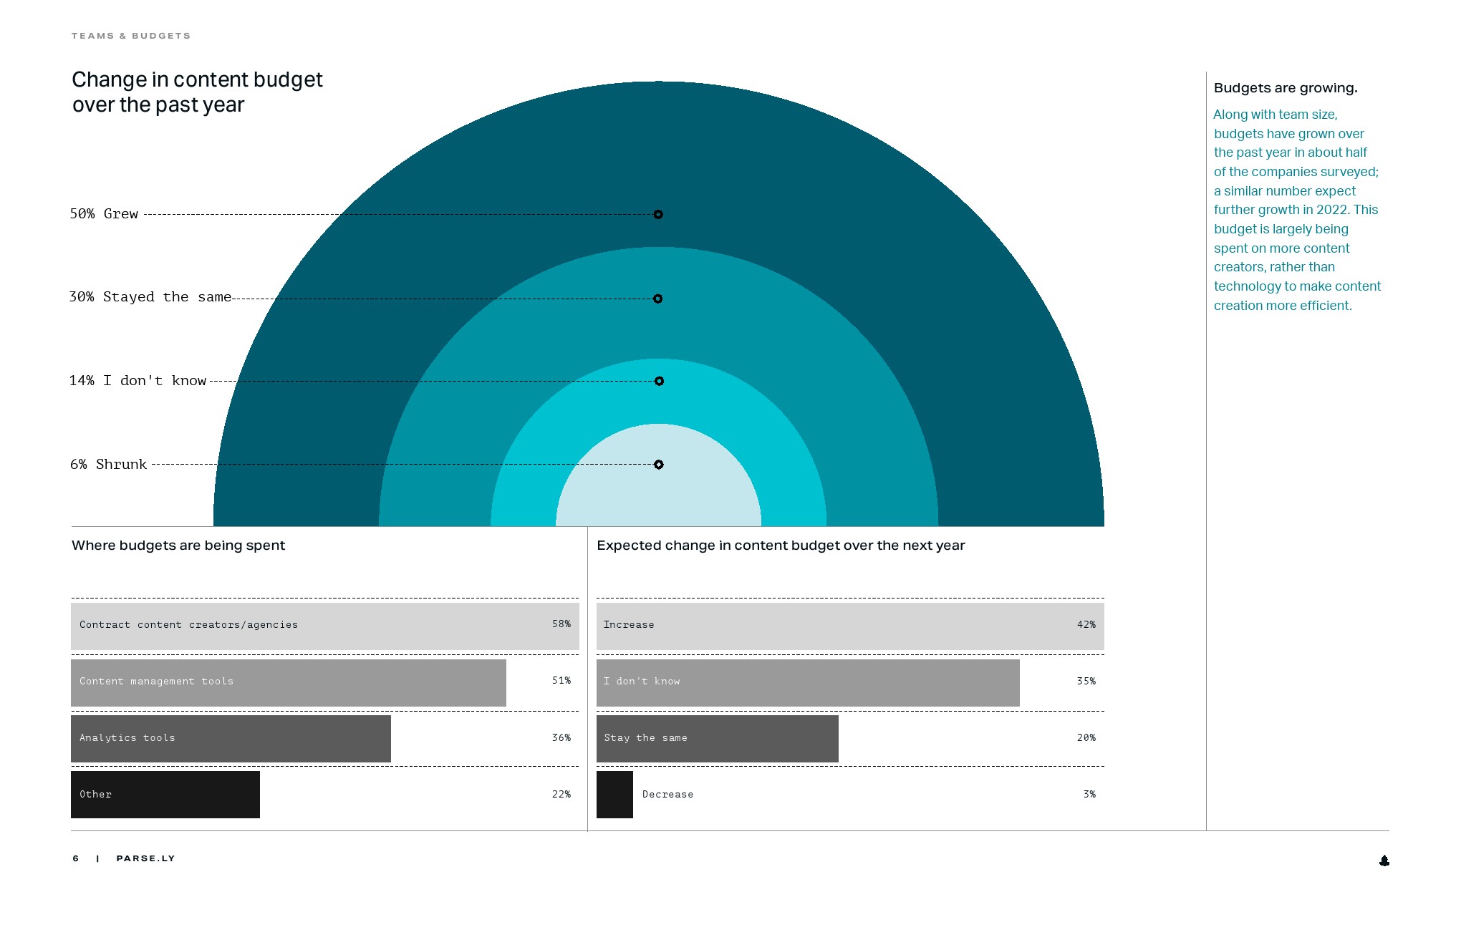Click the Analytics tools bar

[x=231, y=738]
